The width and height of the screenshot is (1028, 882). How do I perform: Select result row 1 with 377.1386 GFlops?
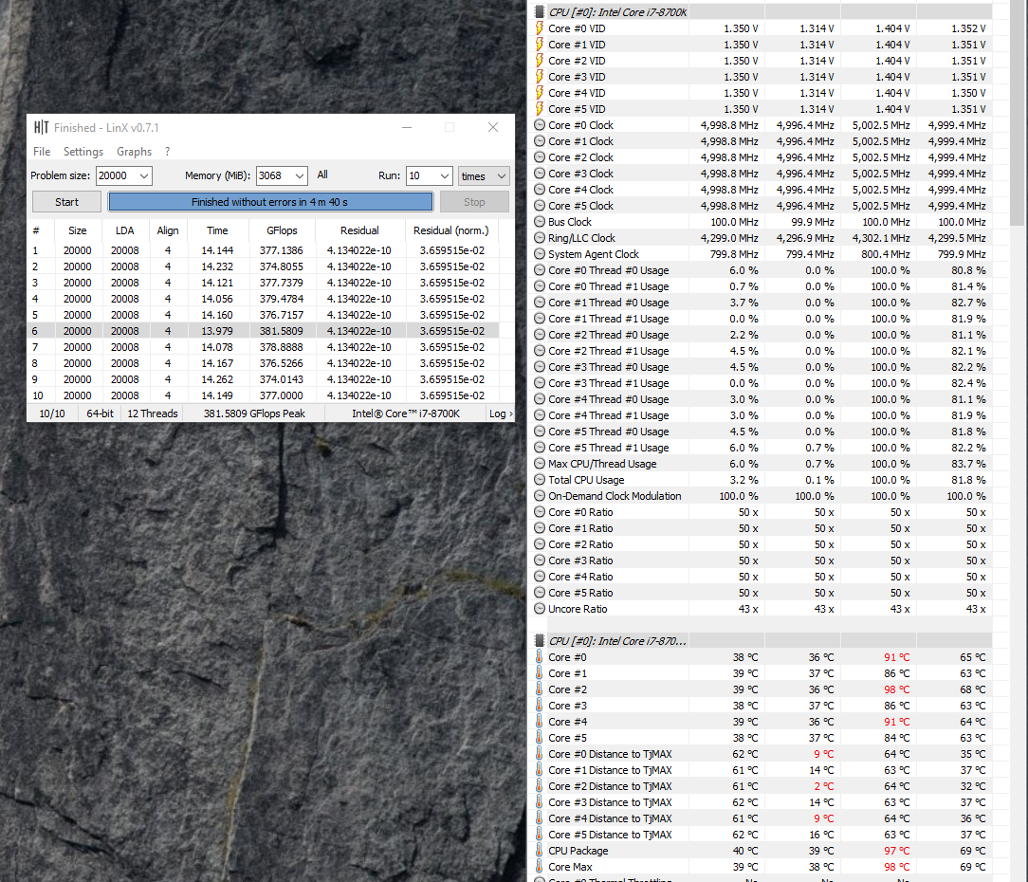263,249
